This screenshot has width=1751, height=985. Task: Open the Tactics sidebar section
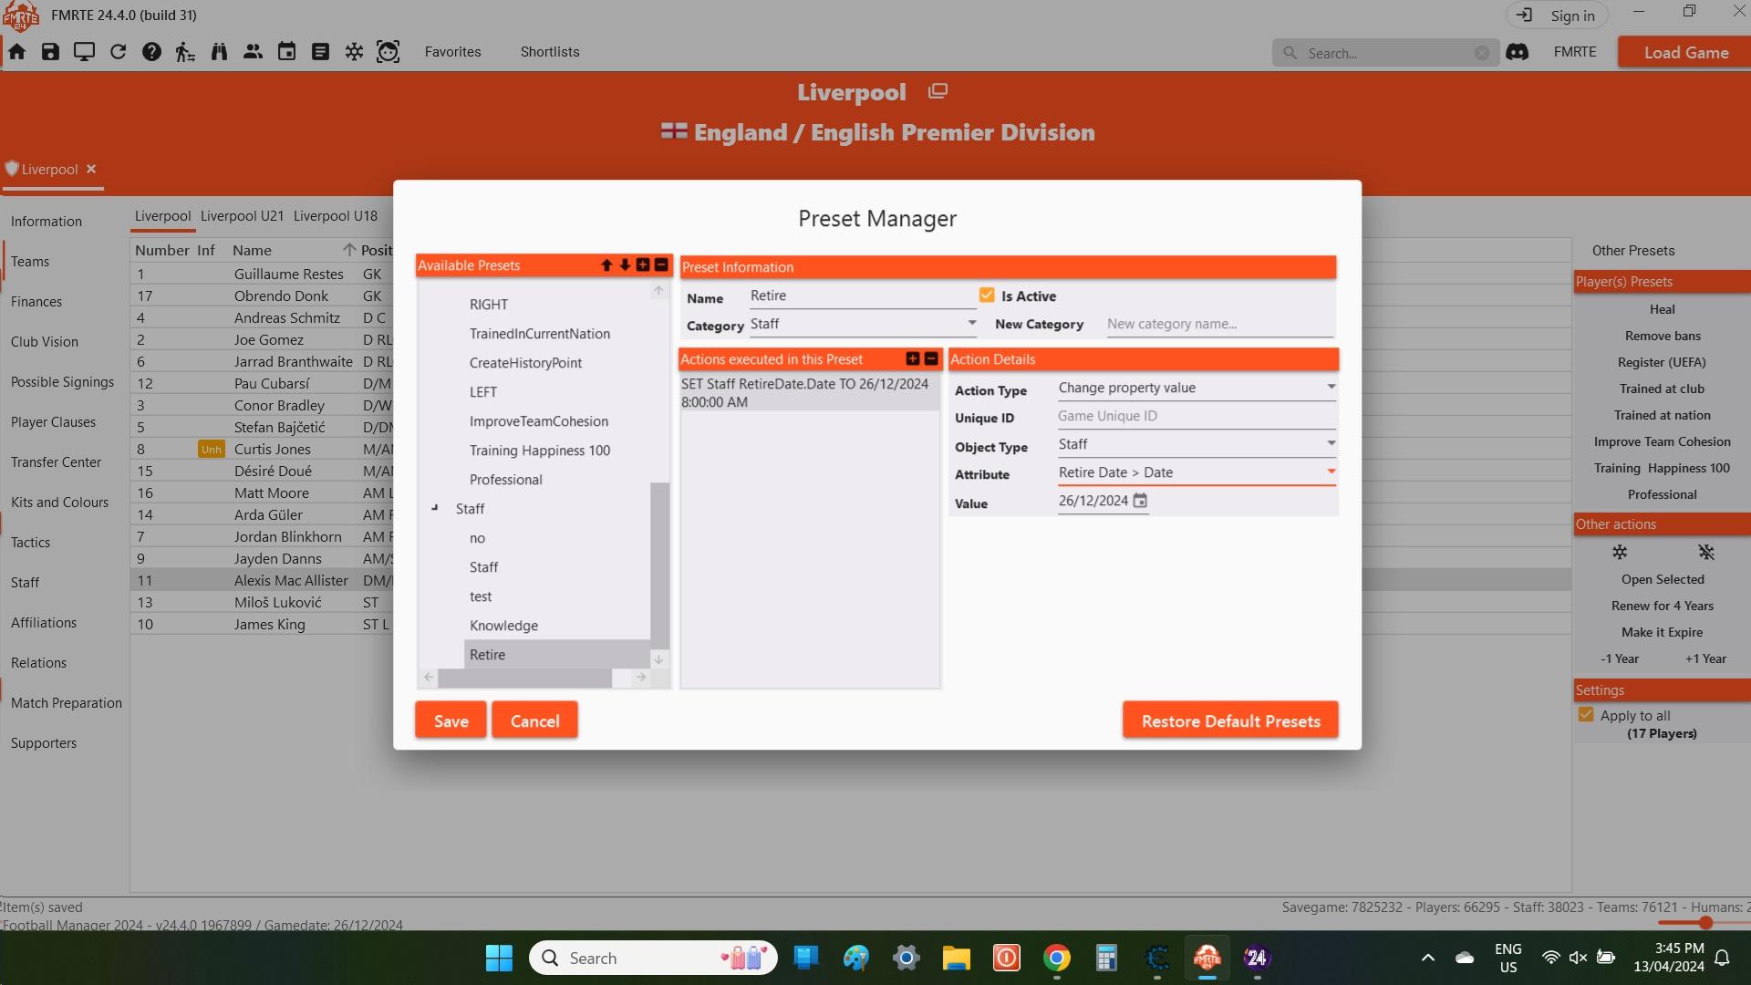30,542
